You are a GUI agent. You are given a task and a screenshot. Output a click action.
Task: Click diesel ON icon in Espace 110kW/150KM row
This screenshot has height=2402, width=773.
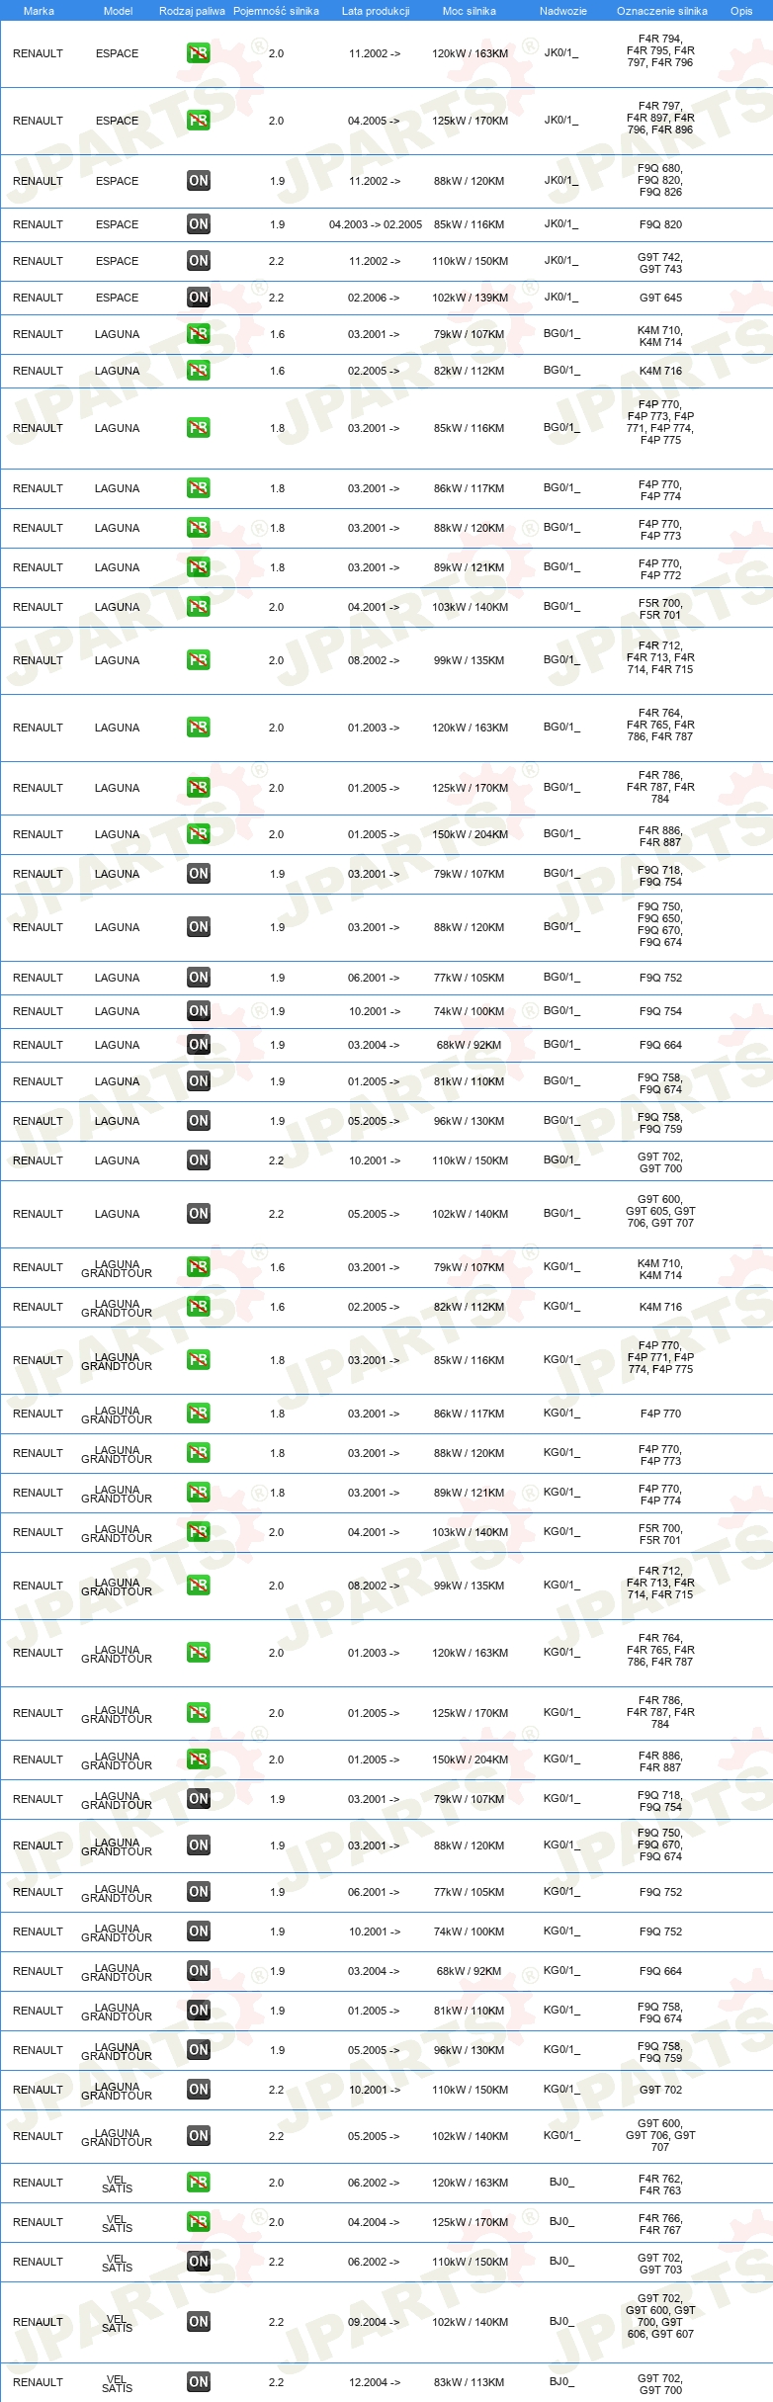coord(199,261)
